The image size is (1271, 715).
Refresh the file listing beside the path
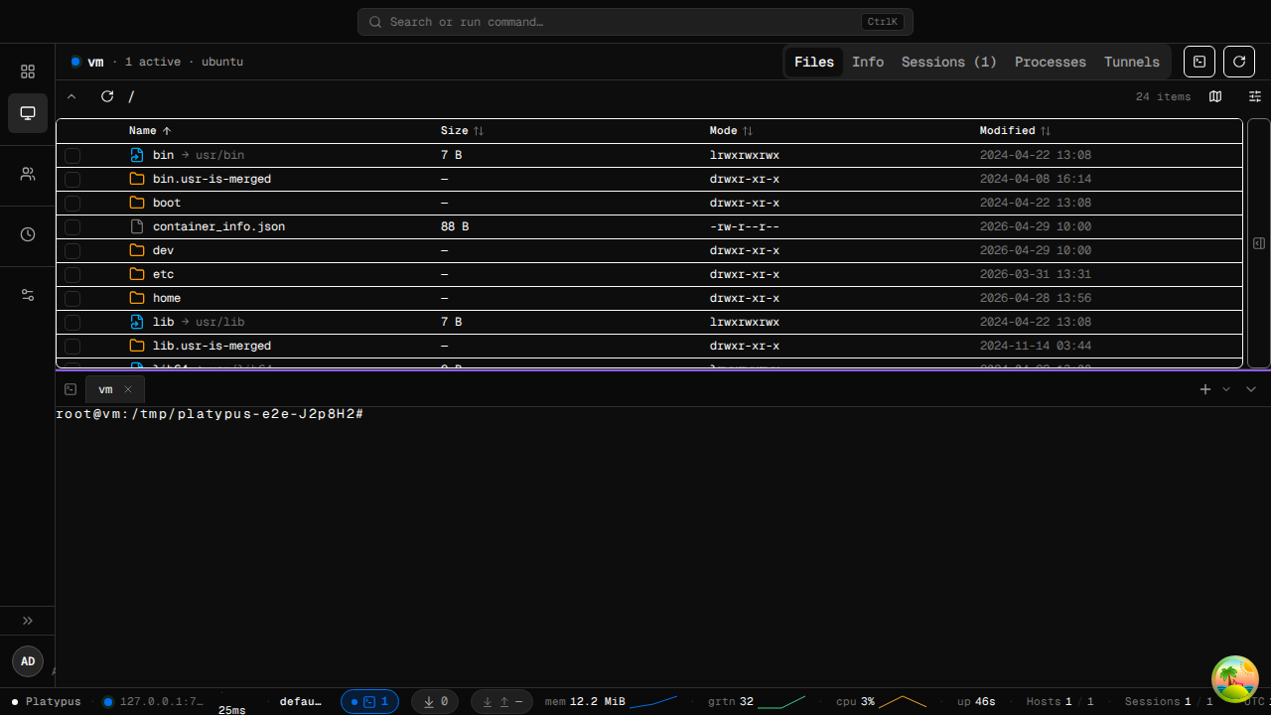[x=107, y=96]
